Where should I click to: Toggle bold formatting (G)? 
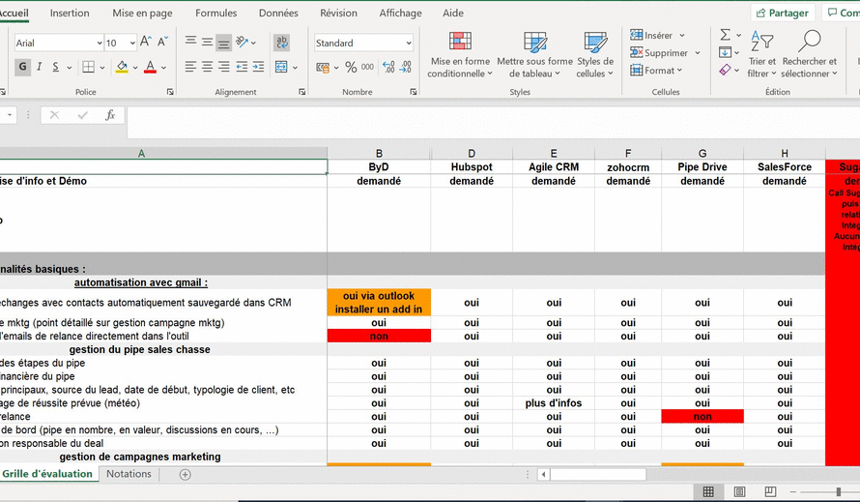[x=22, y=67]
